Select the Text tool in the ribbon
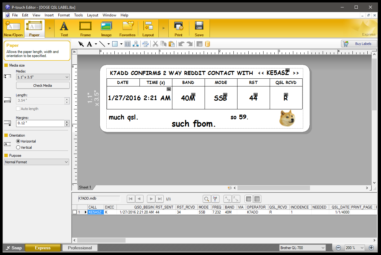Screen dimensions: 381x255 (x=64, y=28)
